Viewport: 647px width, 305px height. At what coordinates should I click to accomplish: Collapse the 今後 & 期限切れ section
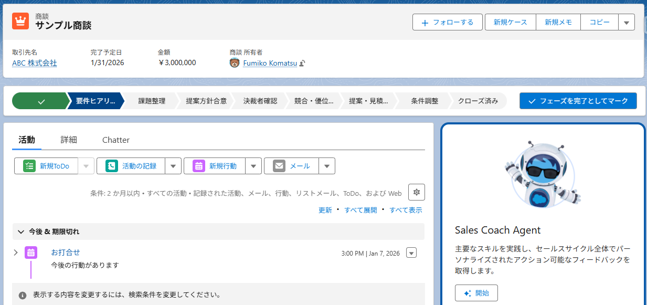pos(21,231)
